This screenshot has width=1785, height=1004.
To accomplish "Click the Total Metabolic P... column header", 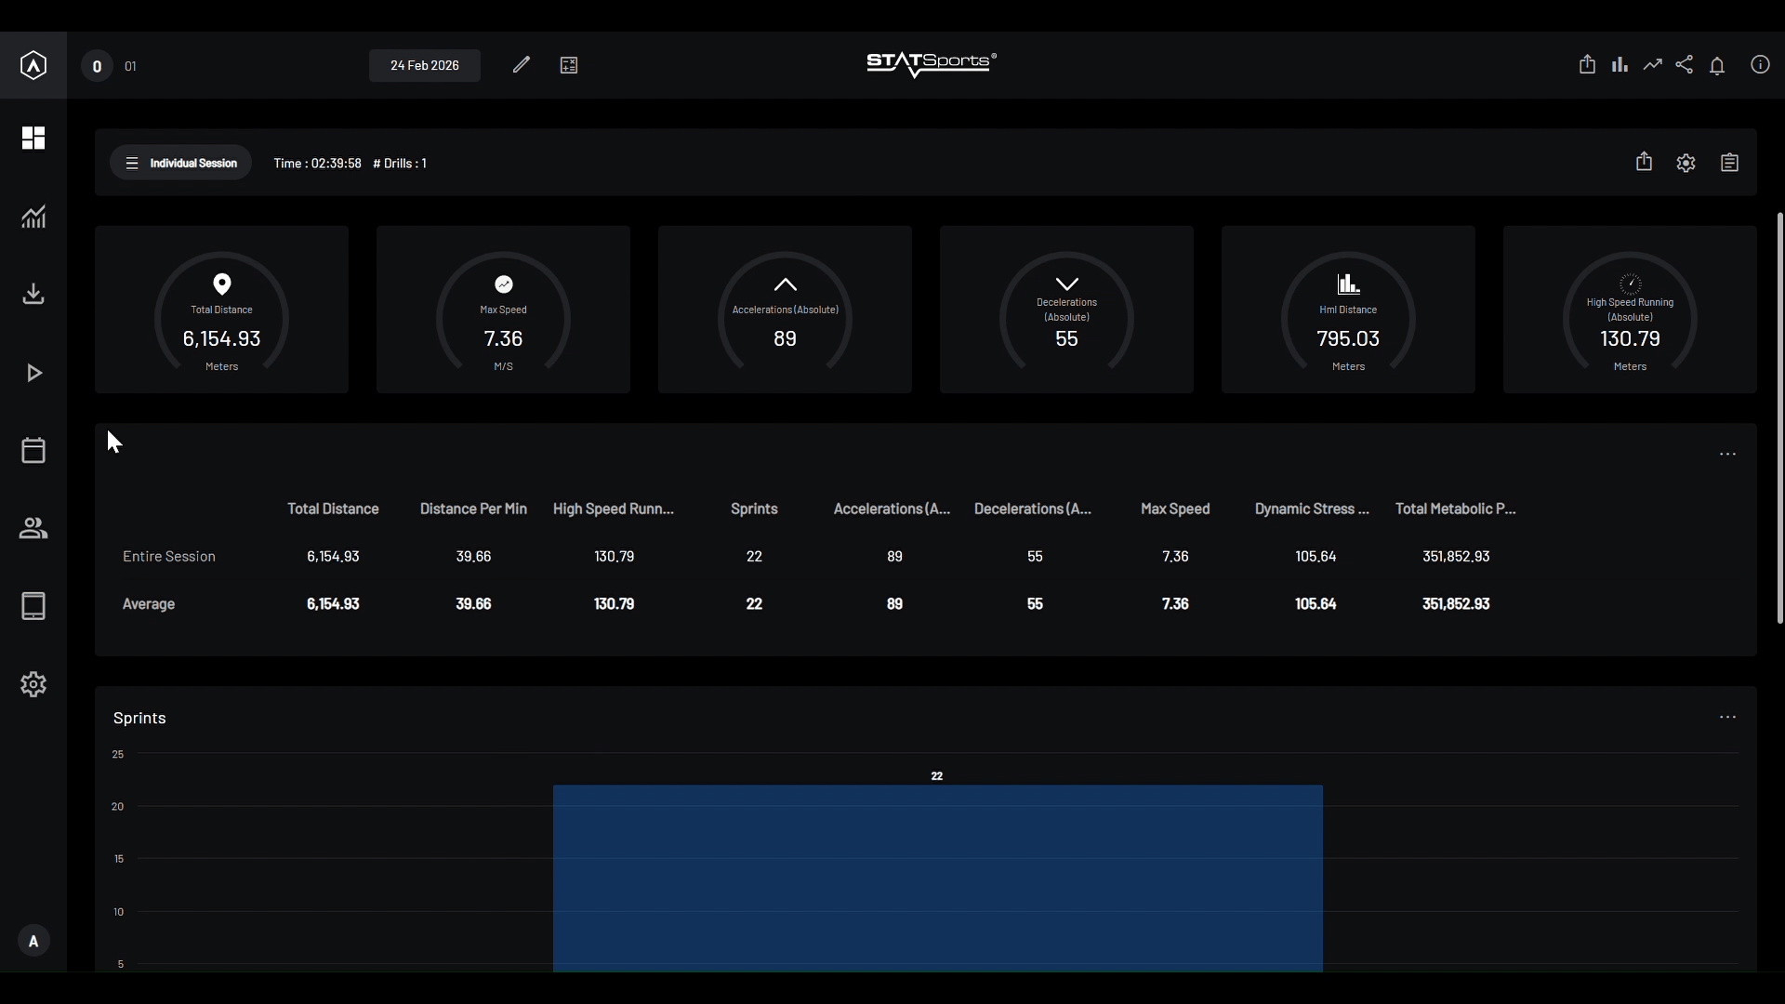I will tap(1456, 509).
